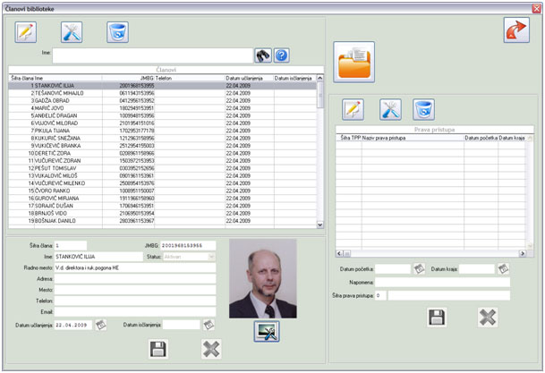Click the new member pencil icon
This screenshot has height=373, width=545.
(26, 32)
